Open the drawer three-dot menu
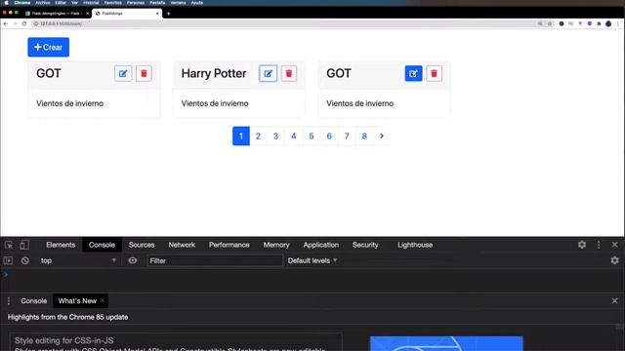 pyautogui.click(x=9, y=301)
